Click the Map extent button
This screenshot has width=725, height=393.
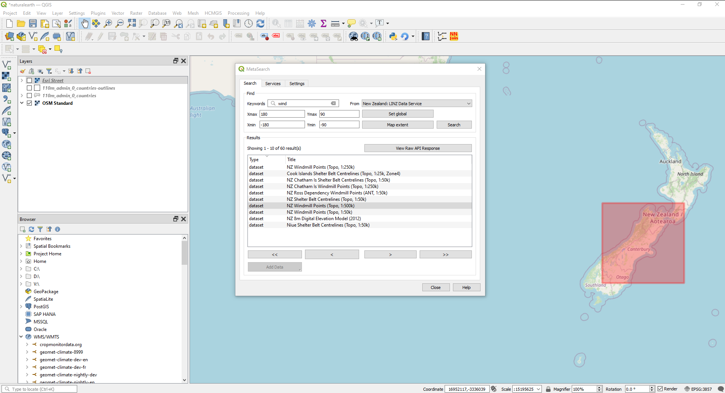397,125
